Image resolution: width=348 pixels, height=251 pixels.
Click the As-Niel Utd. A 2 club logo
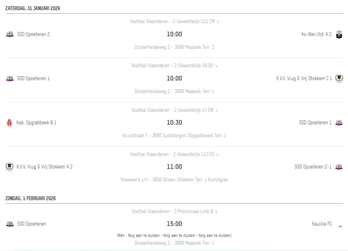click(x=339, y=34)
